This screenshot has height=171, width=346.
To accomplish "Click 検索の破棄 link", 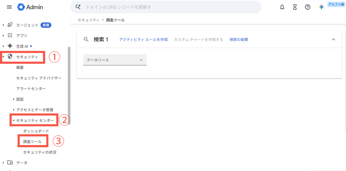I will (239, 39).
